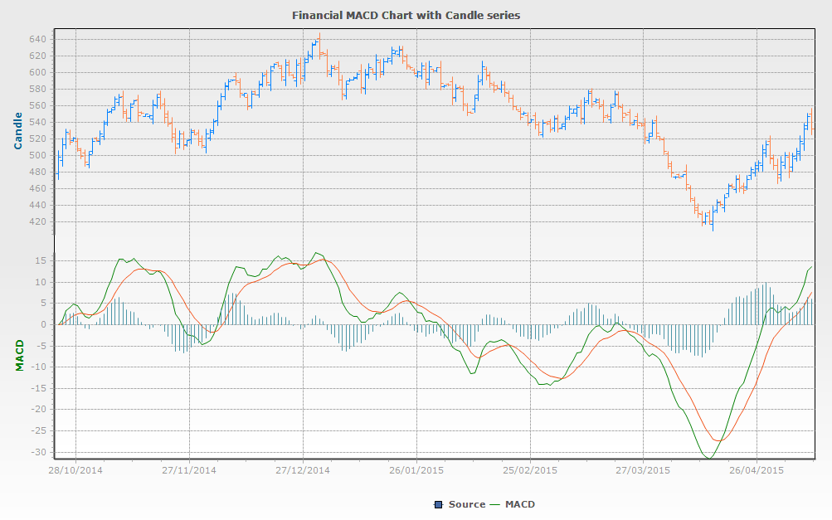This screenshot has width=832, height=520.
Task: Click the 'Candle' y-axis title
Action: point(18,131)
